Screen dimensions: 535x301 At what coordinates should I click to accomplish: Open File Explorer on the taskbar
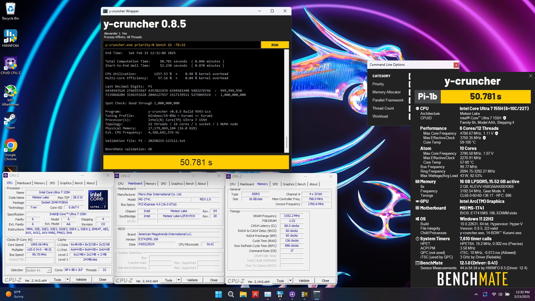(243, 294)
